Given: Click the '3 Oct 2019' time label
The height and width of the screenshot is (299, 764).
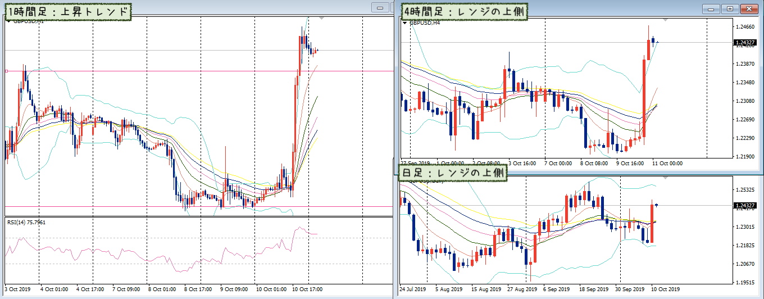Looking at the screenshot, I should coord(17,289).
